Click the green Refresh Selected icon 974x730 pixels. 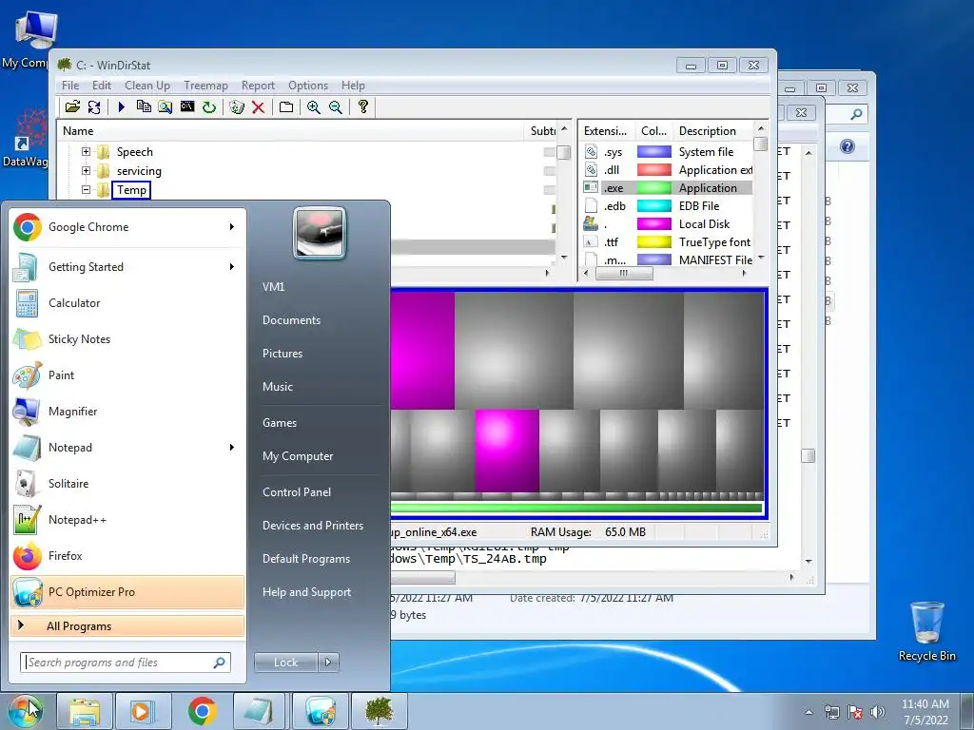(209, 106)
